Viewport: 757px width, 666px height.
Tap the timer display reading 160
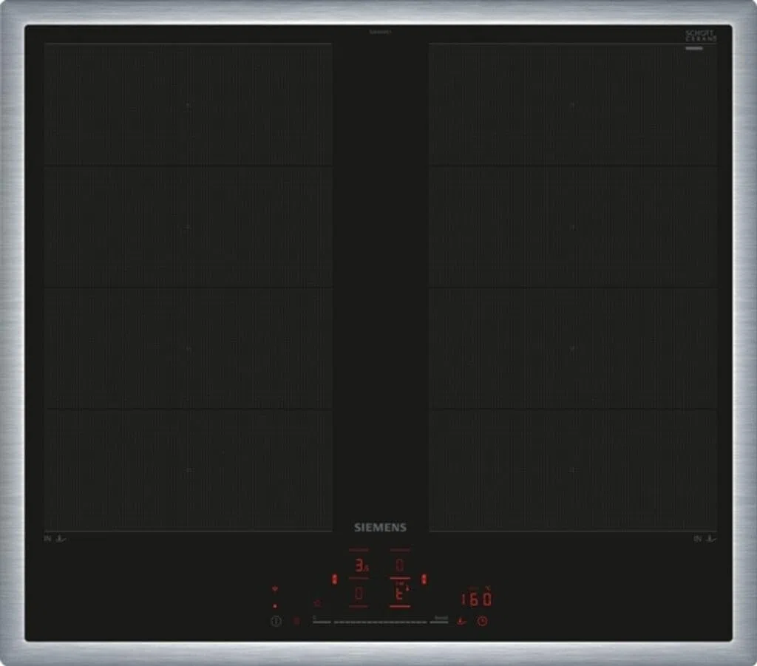coord(477,599)
